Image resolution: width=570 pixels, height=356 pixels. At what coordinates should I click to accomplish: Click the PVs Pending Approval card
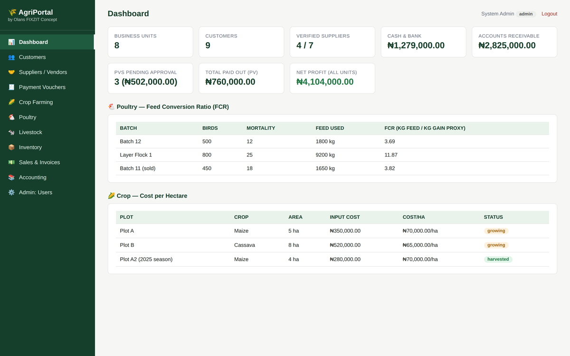point(151,78)
